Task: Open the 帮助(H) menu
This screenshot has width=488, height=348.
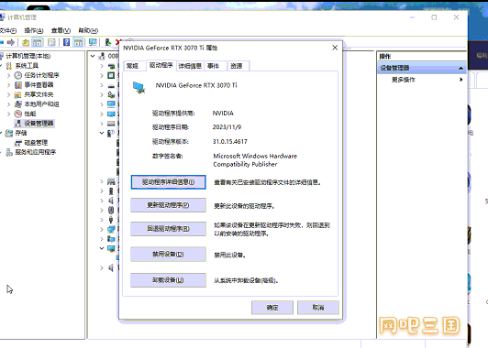Action: [88, 30]
